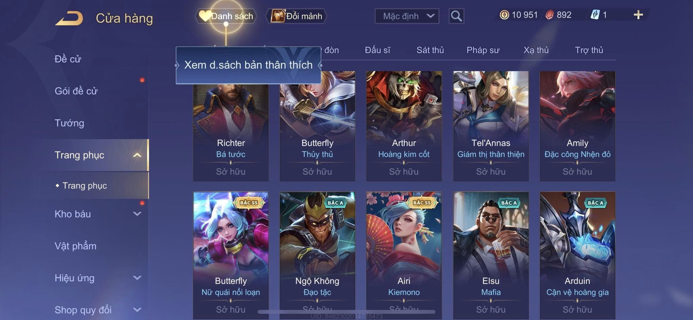Click the red ruby currency icon
The image size is (693, 320).
[550, 15]
